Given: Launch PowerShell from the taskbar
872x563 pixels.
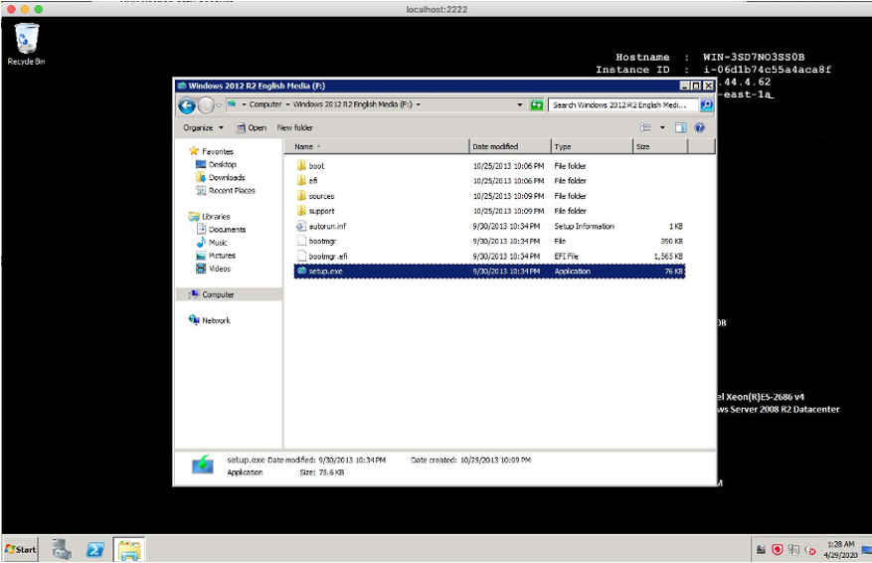Looking at the screenshot, I should [95, 550].
